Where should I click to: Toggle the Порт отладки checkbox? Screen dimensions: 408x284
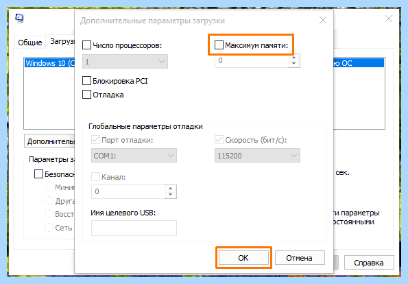pos(95,140)
